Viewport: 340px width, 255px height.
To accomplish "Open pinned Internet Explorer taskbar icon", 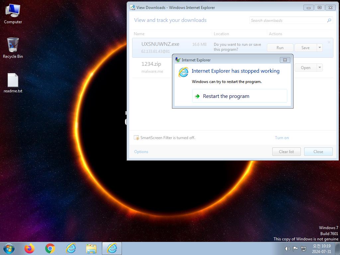I will point(71,248).
